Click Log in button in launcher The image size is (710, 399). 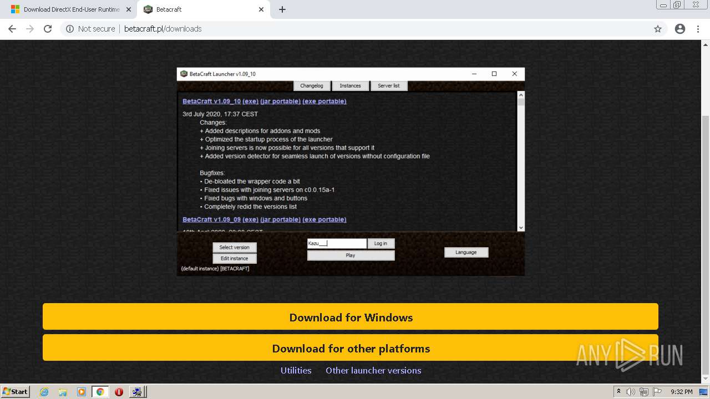coord(381,243)
